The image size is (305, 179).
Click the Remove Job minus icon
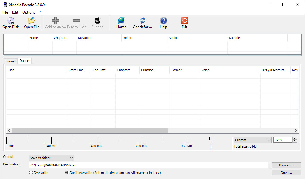(77, 21)
